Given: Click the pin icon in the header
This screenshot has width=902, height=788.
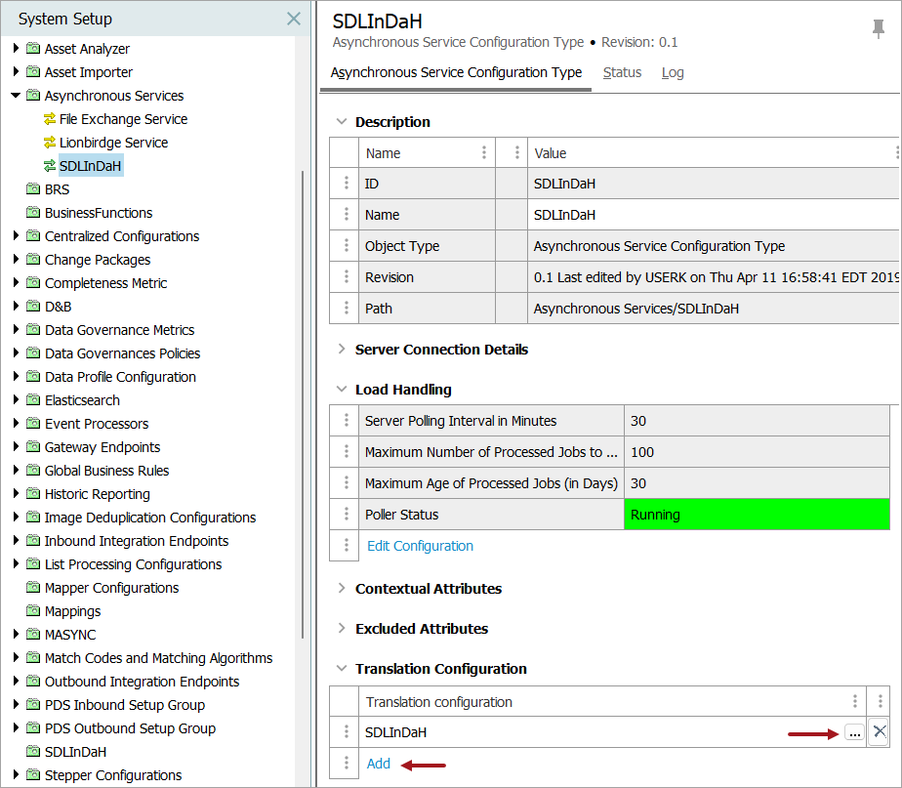Looking at the screenshot, I should point(879,29).
